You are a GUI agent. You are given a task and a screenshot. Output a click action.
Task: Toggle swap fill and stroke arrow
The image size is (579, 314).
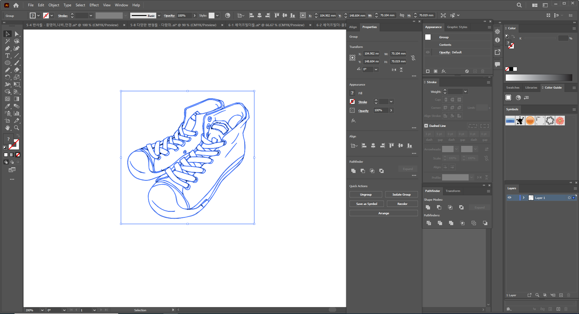[18, 136]
